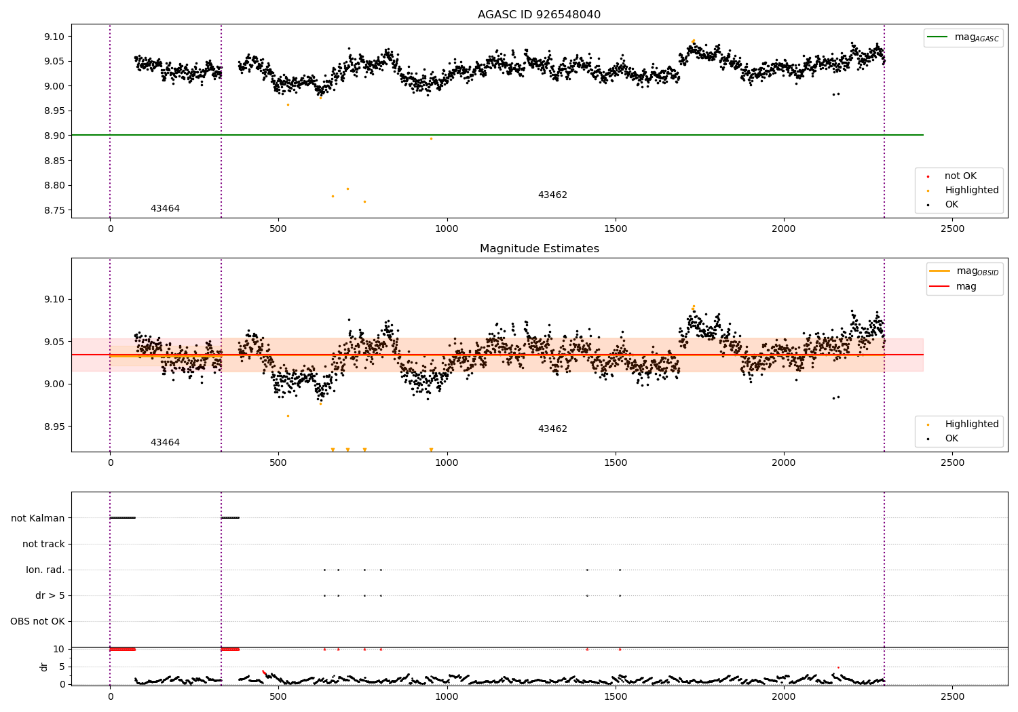Click the 'Ion. rad.' row label
Viewport: 1018px width, 712px height.
45,570
